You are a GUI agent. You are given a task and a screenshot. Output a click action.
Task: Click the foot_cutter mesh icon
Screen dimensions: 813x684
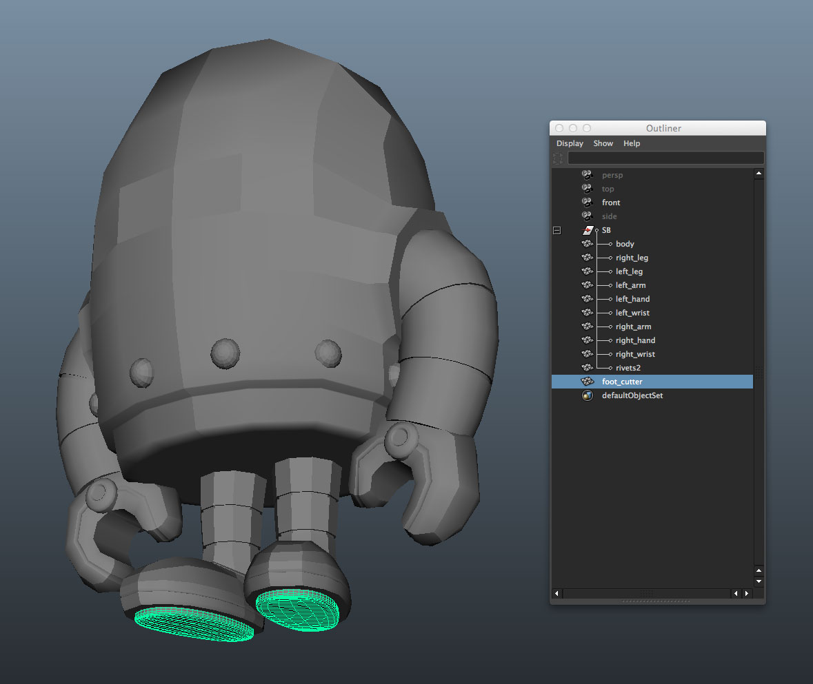pos(588,382)
